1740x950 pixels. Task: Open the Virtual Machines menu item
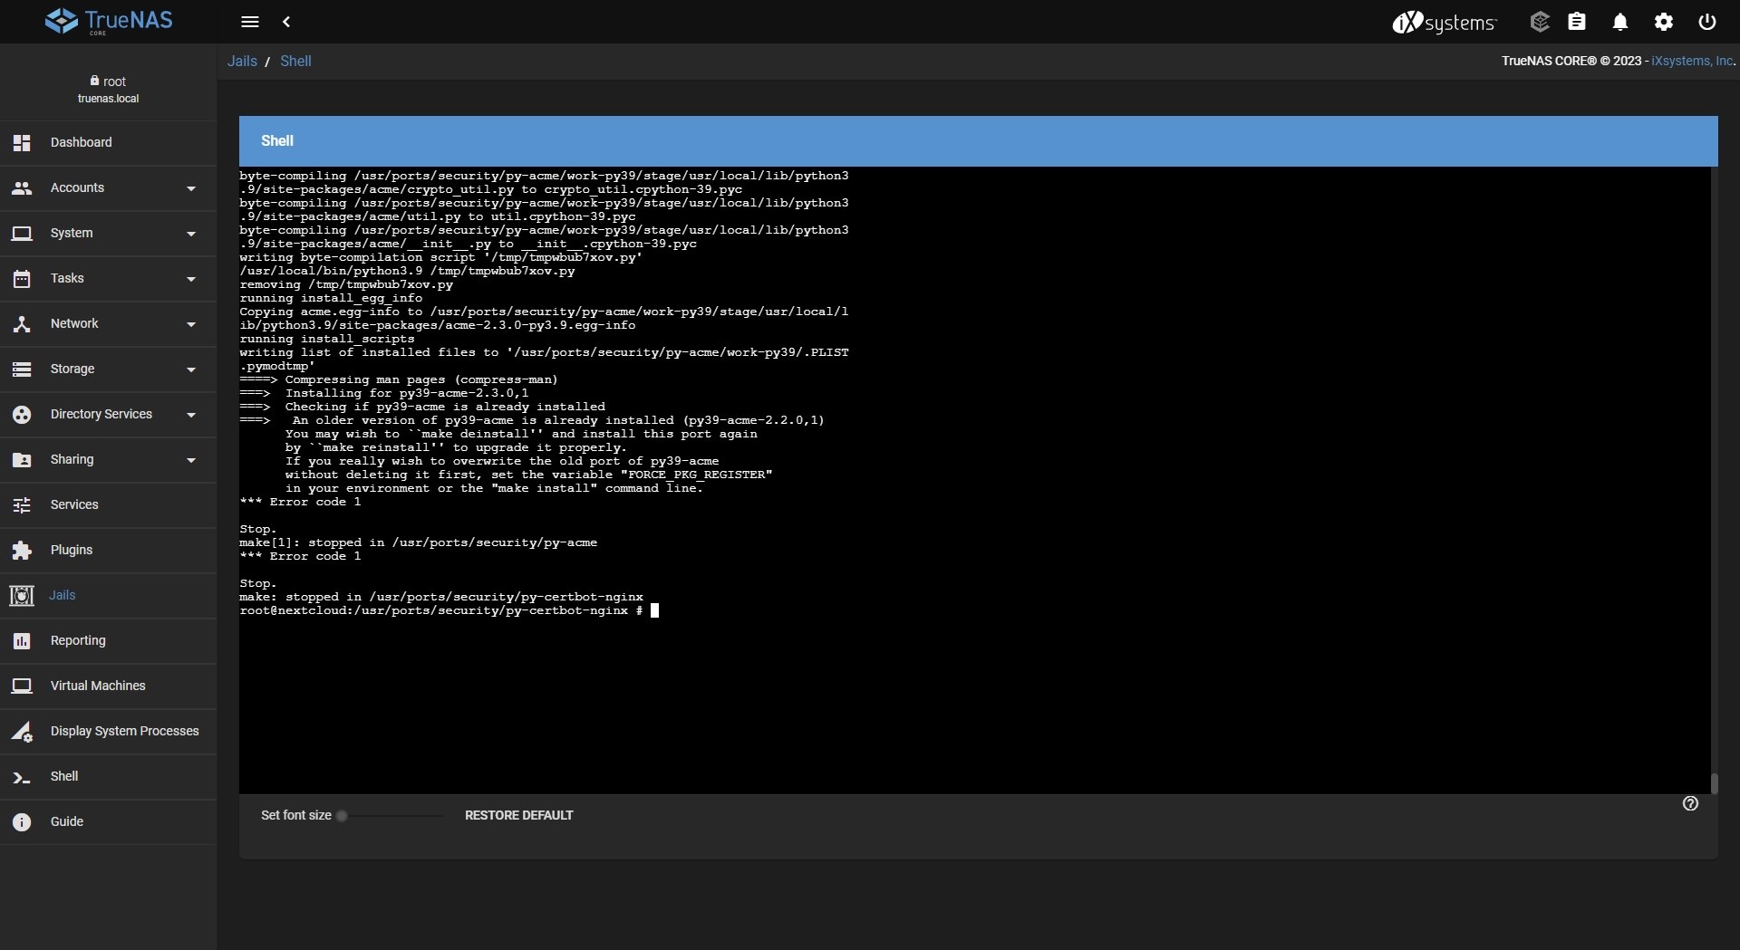[108, 686]
